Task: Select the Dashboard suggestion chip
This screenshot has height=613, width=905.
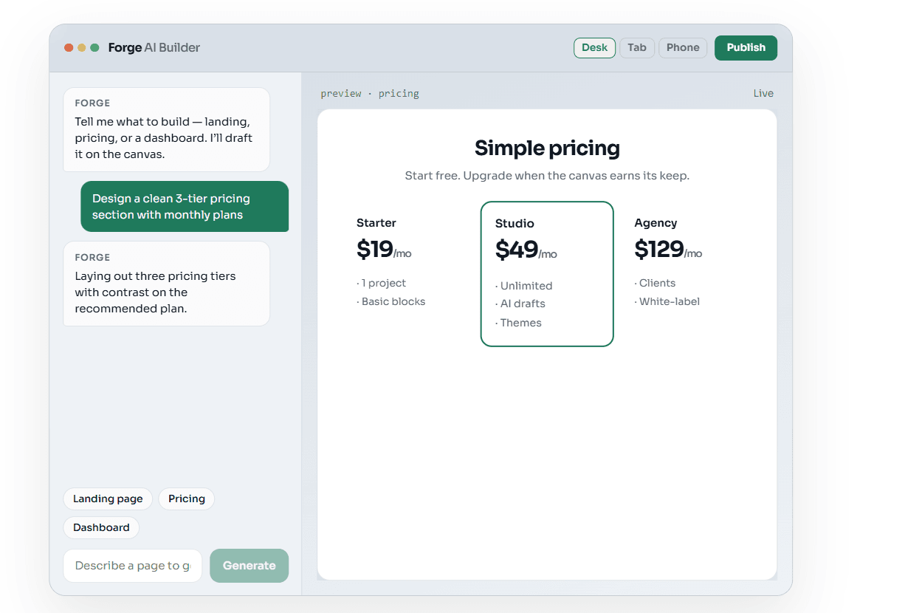Action: click(101, 528)
